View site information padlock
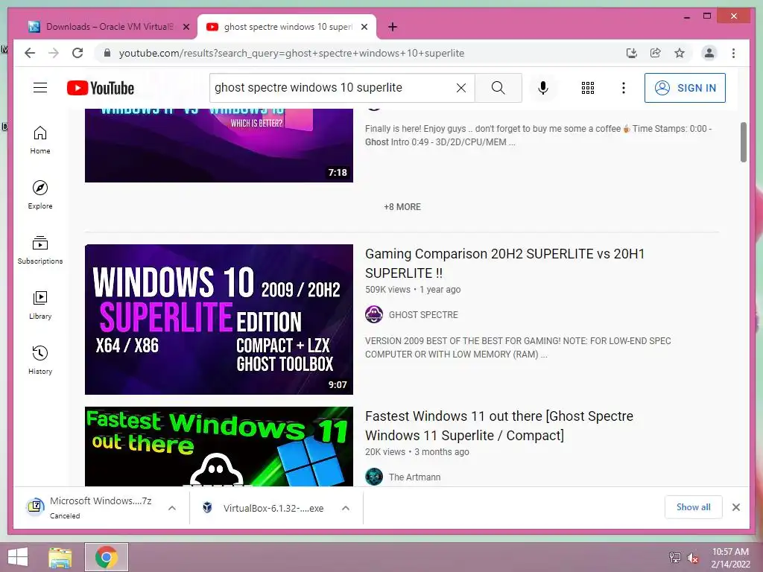The height and width of the screenshot is (572, 763). tap(107, 53)
